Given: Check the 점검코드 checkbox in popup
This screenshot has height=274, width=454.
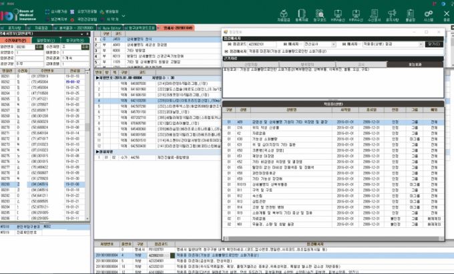Looking at the screenshot, I should coord(226,41).
